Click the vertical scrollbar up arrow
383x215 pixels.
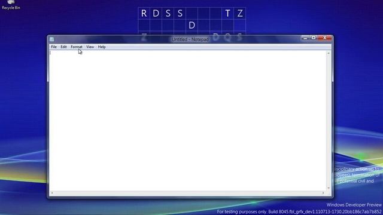[x=329, y=53]
